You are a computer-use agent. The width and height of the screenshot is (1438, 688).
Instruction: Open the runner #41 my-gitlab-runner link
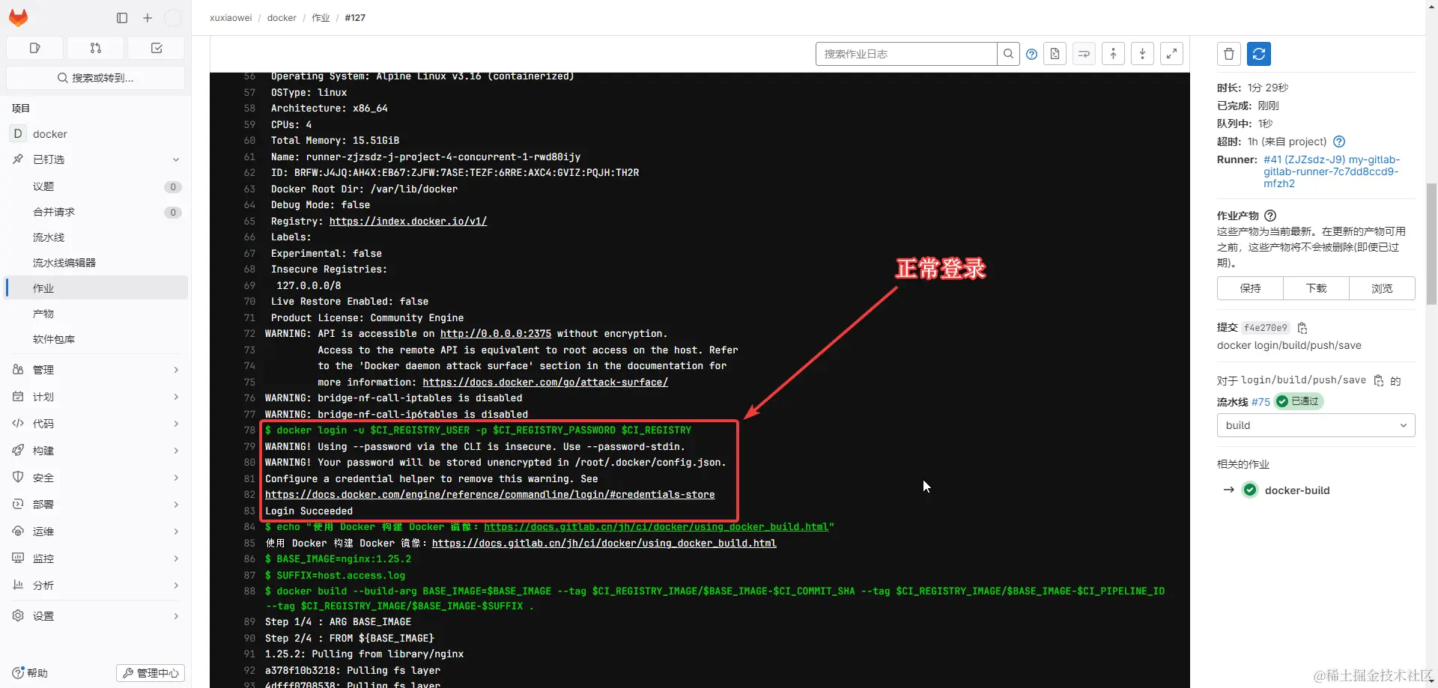tap(1332, 171)
